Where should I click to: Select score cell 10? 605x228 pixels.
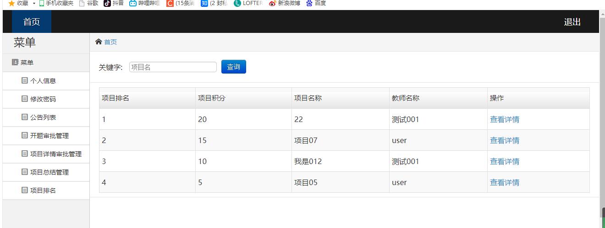click(x=243, y=161)
